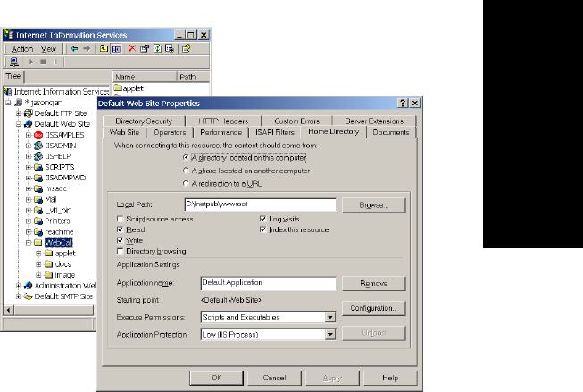Select the Mail tree node
The height and width of the screenshot is (392, 583).
pos(51,199)
